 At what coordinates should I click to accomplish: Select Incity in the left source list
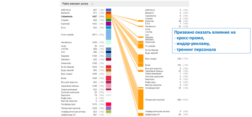[x=63, y=46]
